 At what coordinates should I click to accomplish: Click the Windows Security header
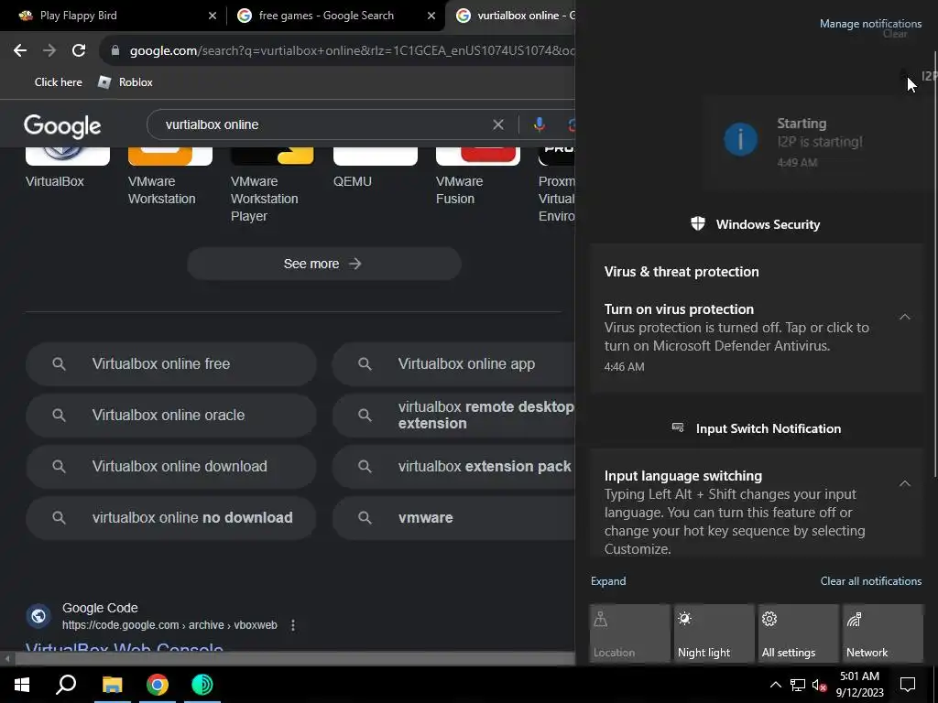(756, 224)
